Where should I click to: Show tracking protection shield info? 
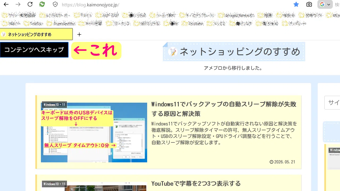coord(55,5)
